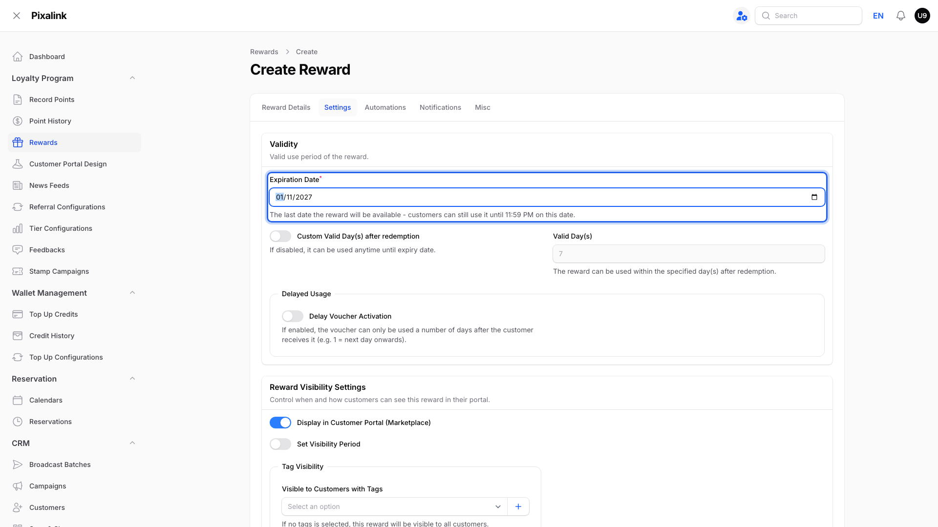938x527 pixels.
Task: Open the Misc tab
Action: point(483,107)
